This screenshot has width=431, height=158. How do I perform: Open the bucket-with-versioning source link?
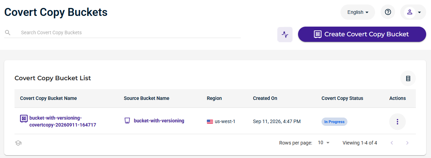click(x=159, y=121)
